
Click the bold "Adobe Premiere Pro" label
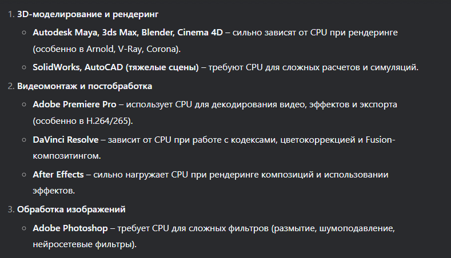tap(74, 104)
